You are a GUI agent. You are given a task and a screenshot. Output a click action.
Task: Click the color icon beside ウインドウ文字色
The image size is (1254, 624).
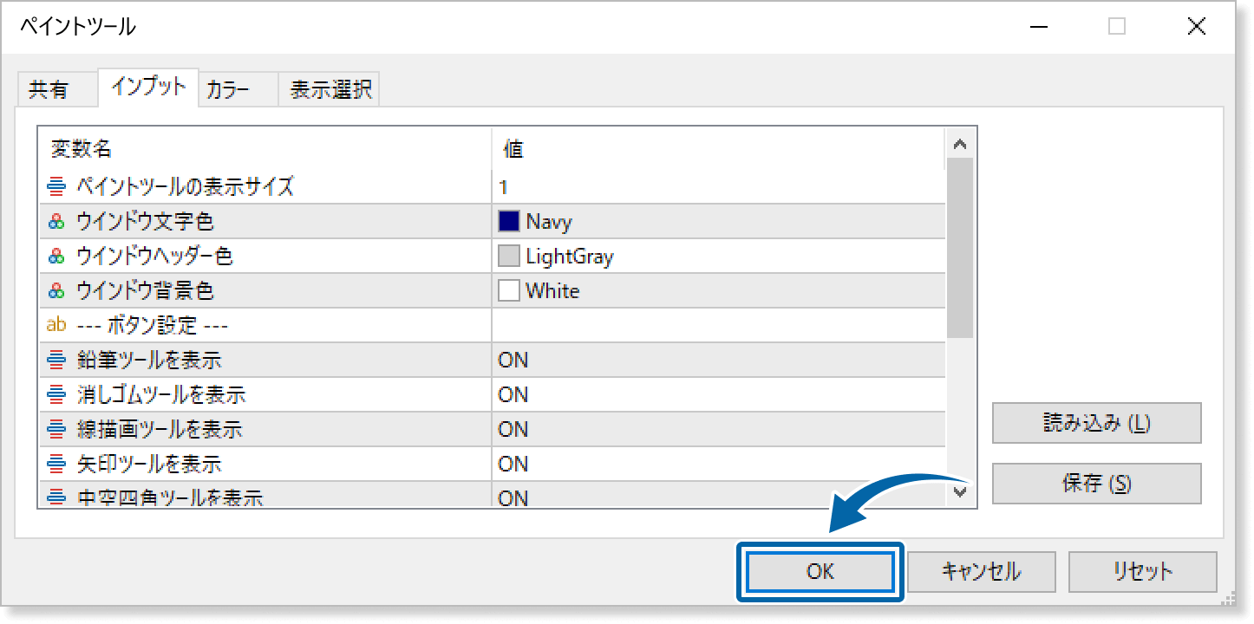pos(56,222)
